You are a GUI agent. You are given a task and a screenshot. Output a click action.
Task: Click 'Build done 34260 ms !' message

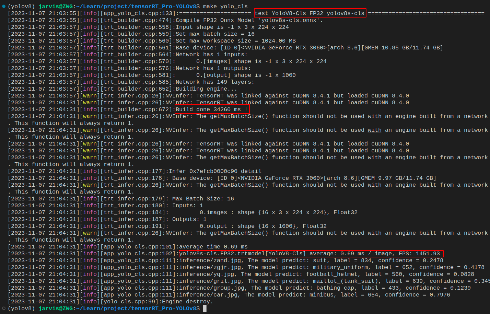pos(212,109)
